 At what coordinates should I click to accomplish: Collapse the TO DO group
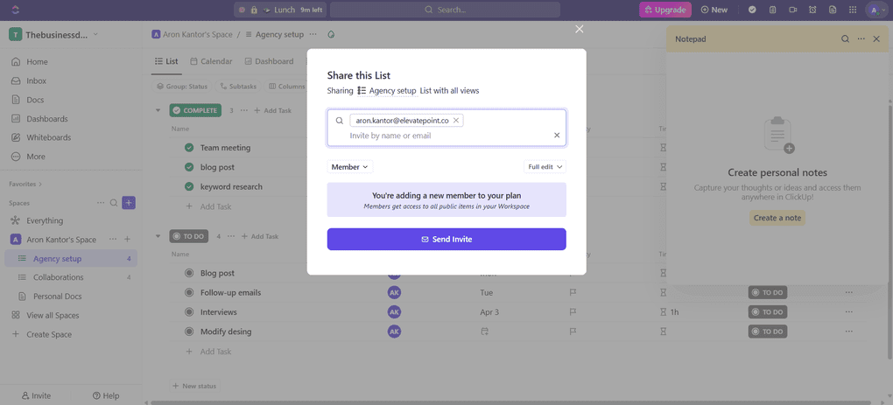click(158, 236)
